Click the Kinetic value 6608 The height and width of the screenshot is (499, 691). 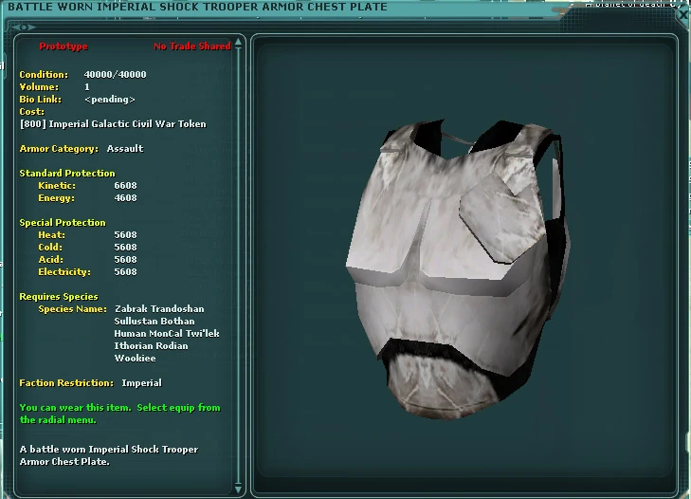[x=126, y=186]
